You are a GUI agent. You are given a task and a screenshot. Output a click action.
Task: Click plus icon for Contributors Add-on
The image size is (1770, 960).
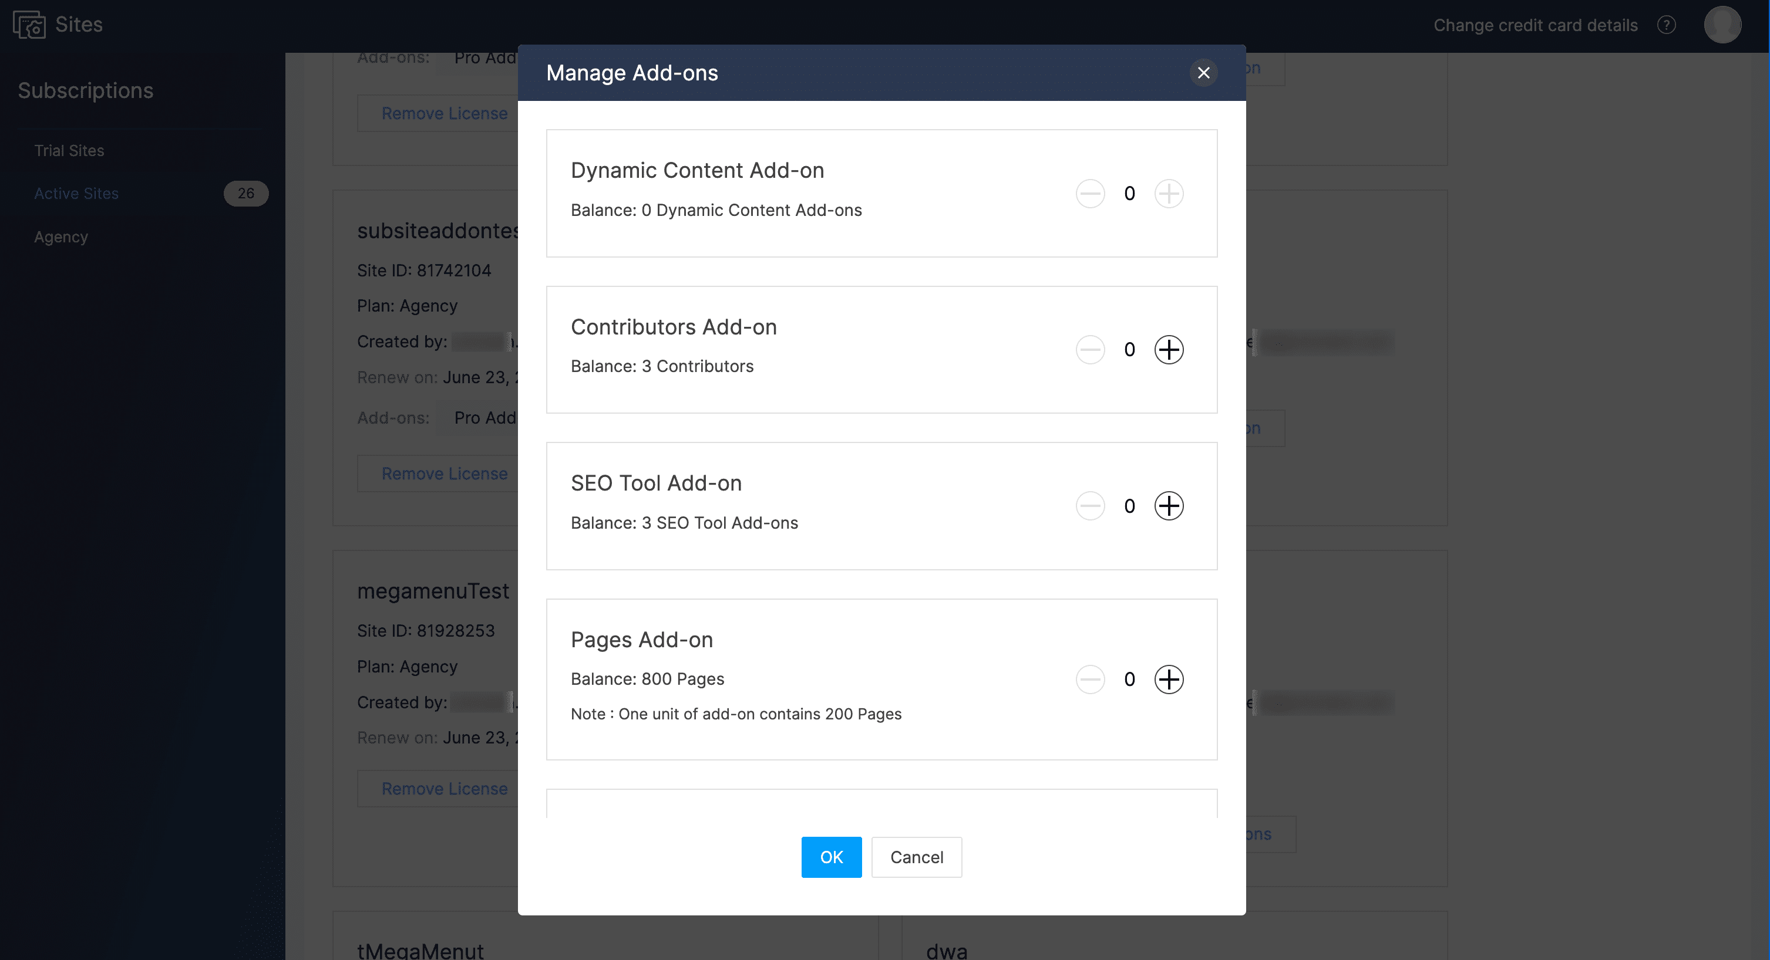1168,350
